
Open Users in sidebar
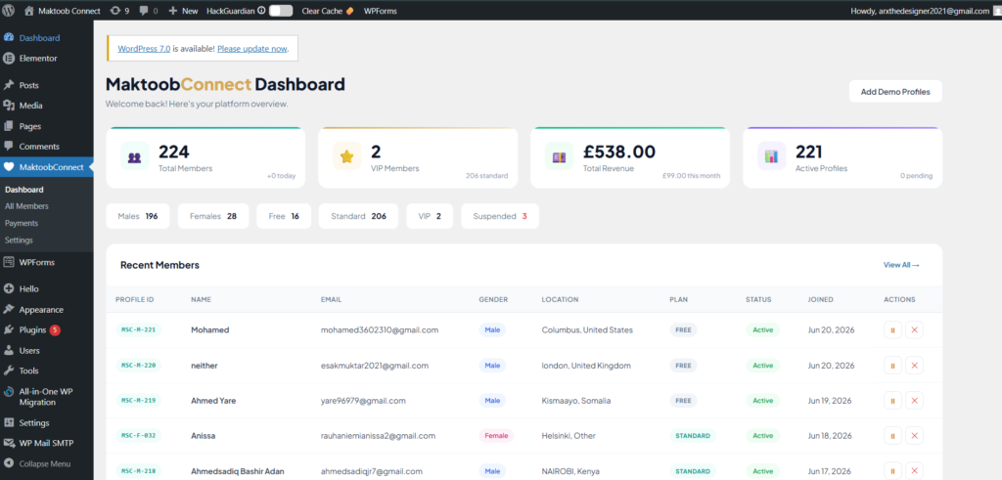pos(47,350)
